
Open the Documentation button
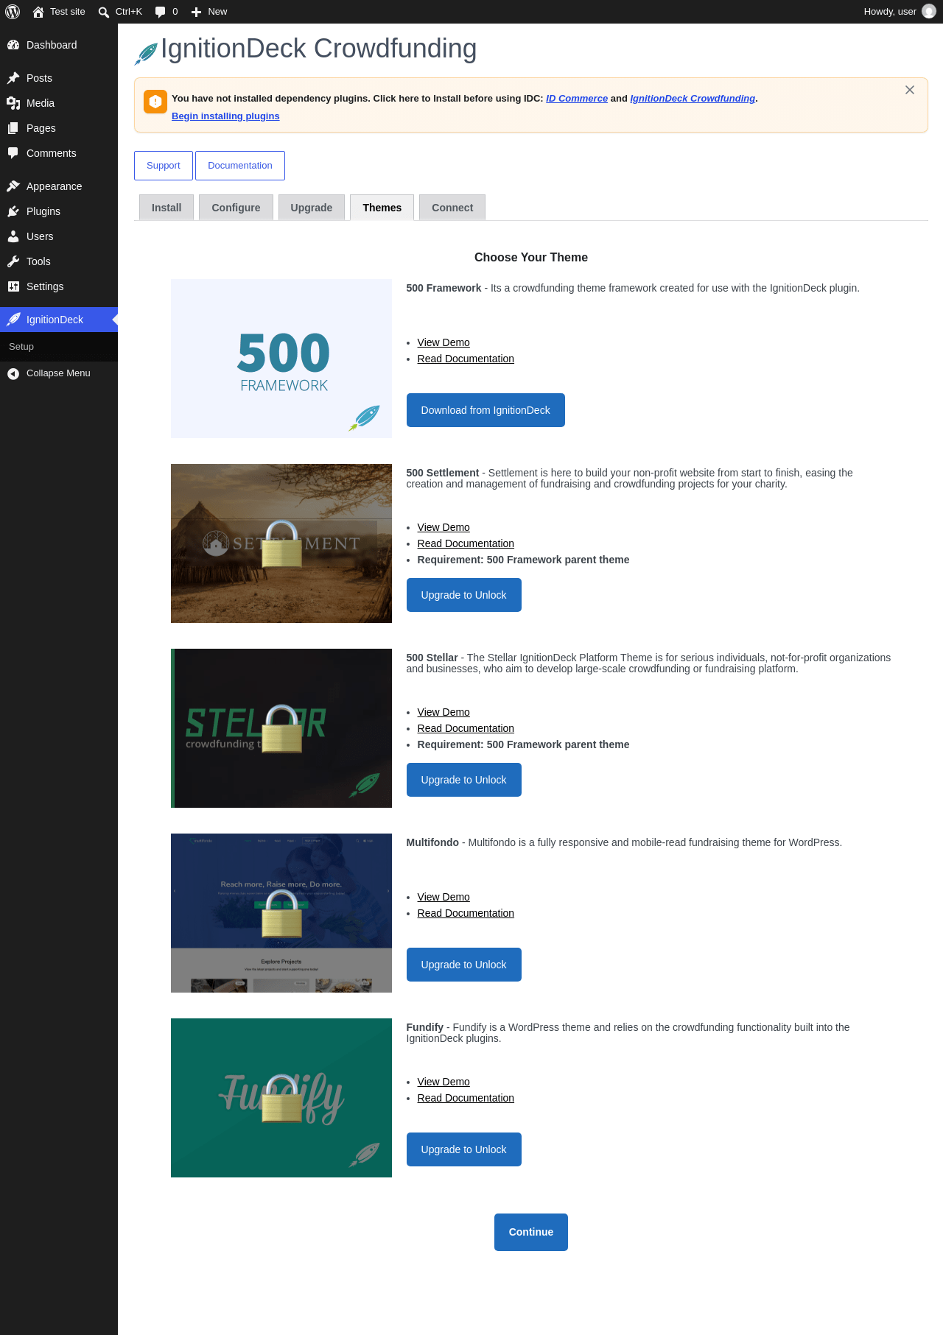coord(240,166)
